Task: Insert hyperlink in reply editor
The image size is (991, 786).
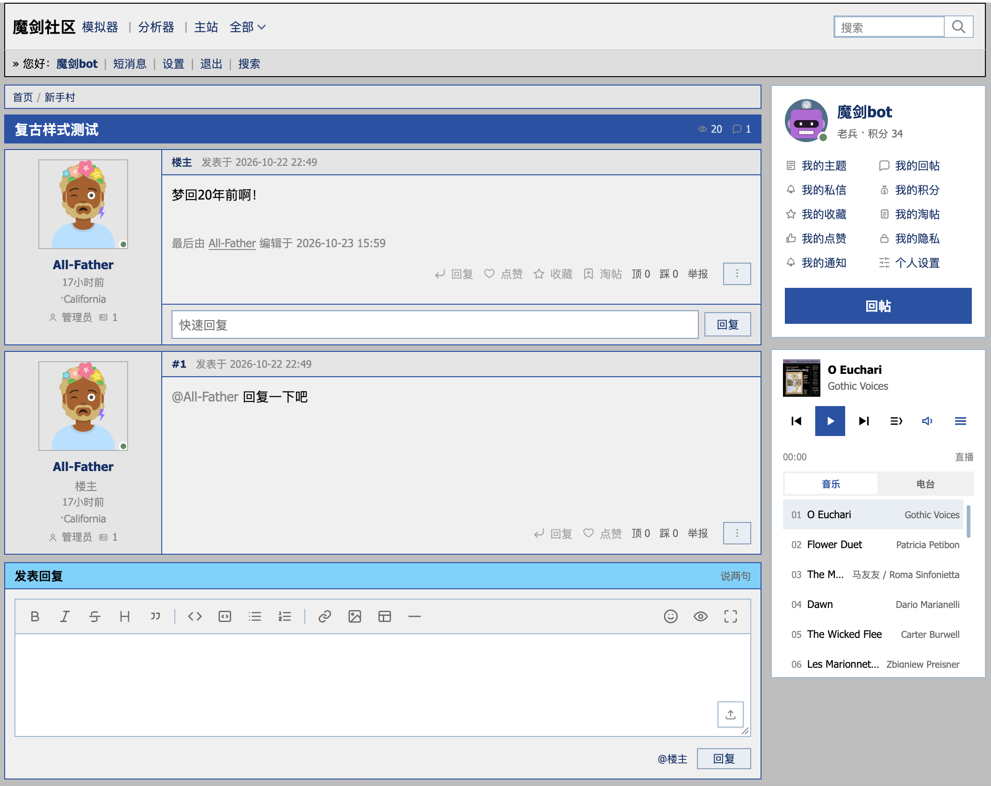Action: click(x=325, y=616)
